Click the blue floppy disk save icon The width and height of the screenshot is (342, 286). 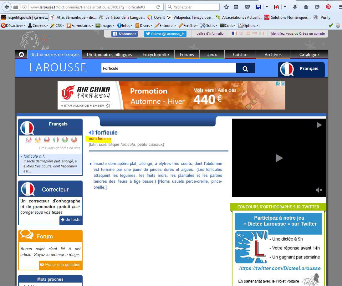[x=258, y=7]
